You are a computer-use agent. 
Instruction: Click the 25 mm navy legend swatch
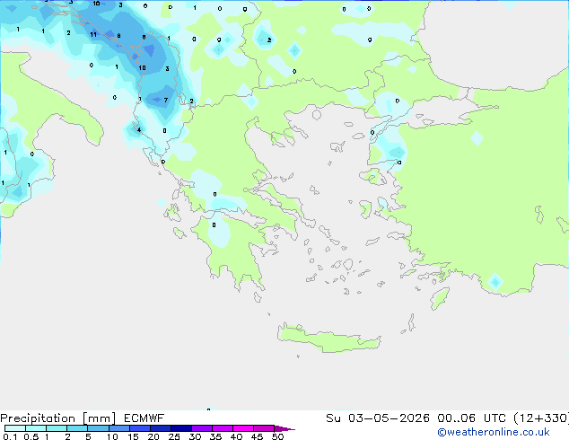tap(180, 428)
